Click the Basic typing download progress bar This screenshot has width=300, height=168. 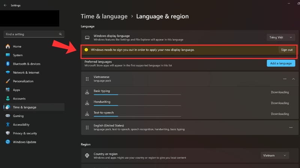[x=137, y=94]
